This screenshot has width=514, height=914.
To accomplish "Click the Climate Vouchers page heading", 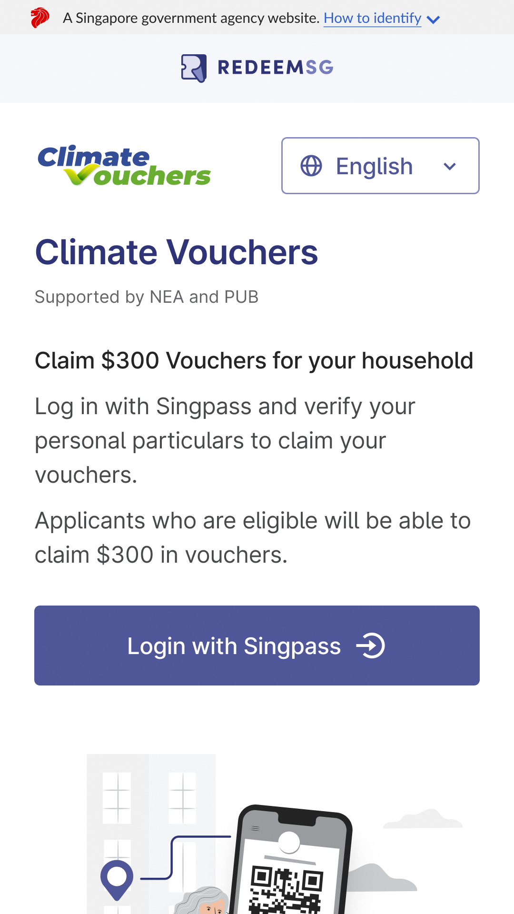I will coord(177,252).
